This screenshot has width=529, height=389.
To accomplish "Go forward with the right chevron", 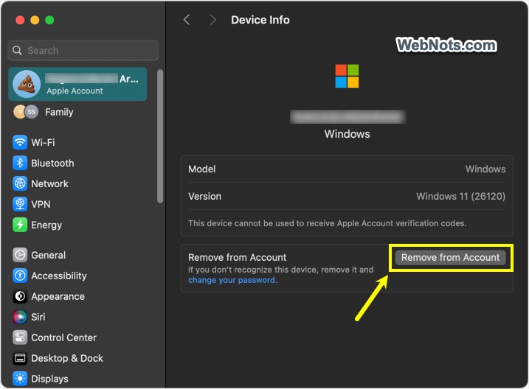I will (x=213, y=20).
